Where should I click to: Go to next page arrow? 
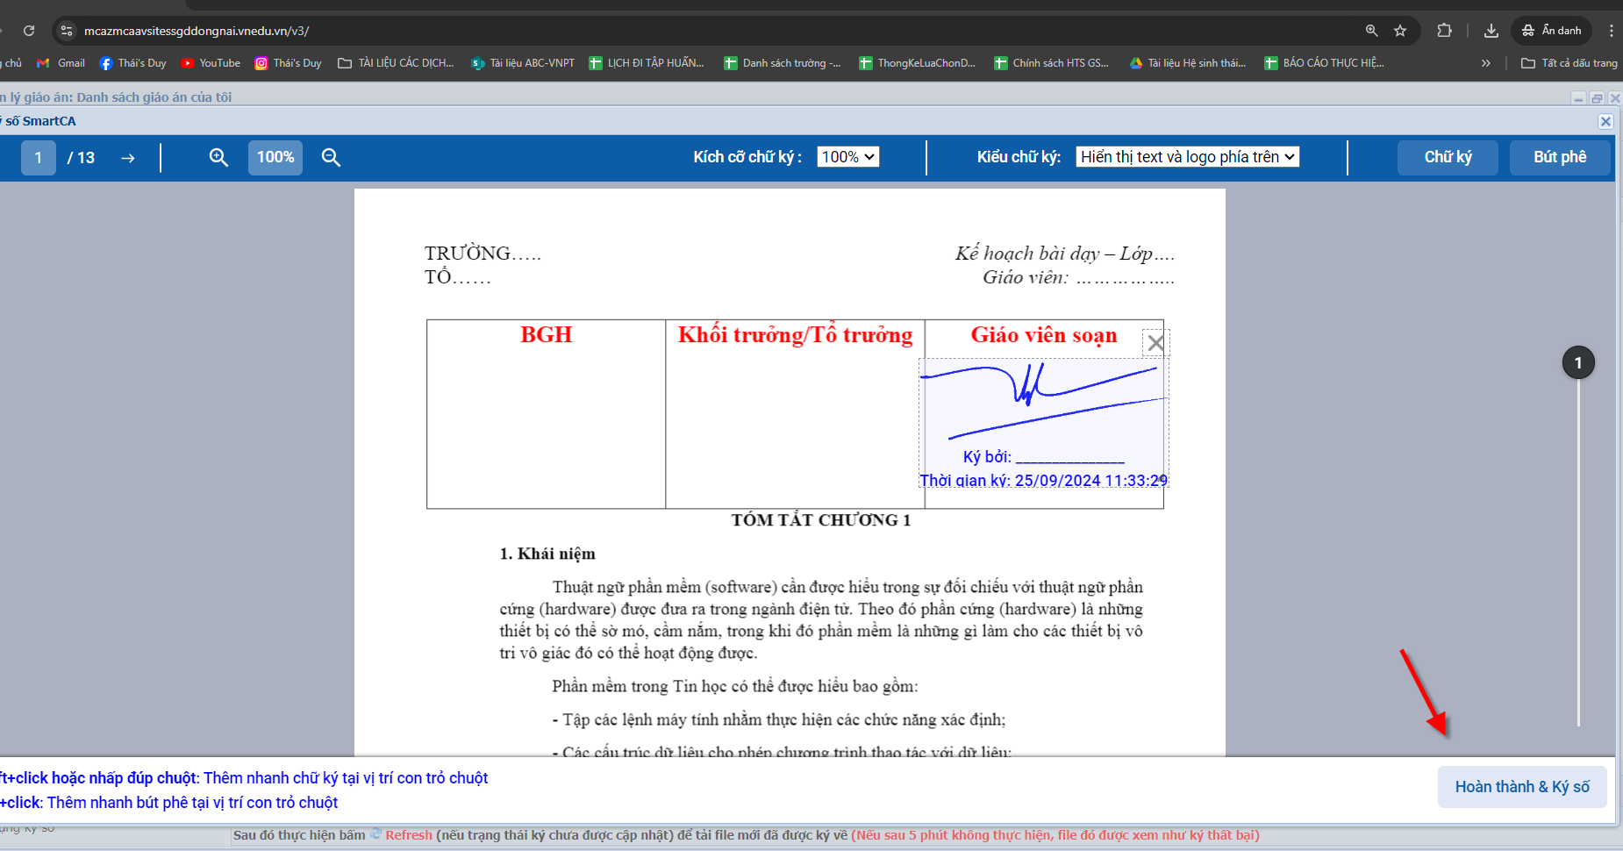128,158
